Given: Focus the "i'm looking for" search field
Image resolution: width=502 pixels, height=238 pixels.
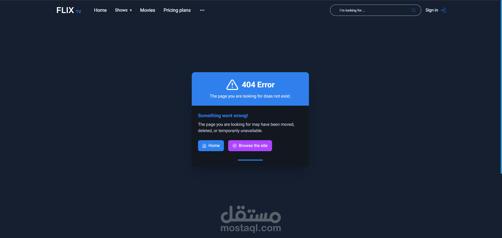Looking at the screenshot, I should 375,10.
